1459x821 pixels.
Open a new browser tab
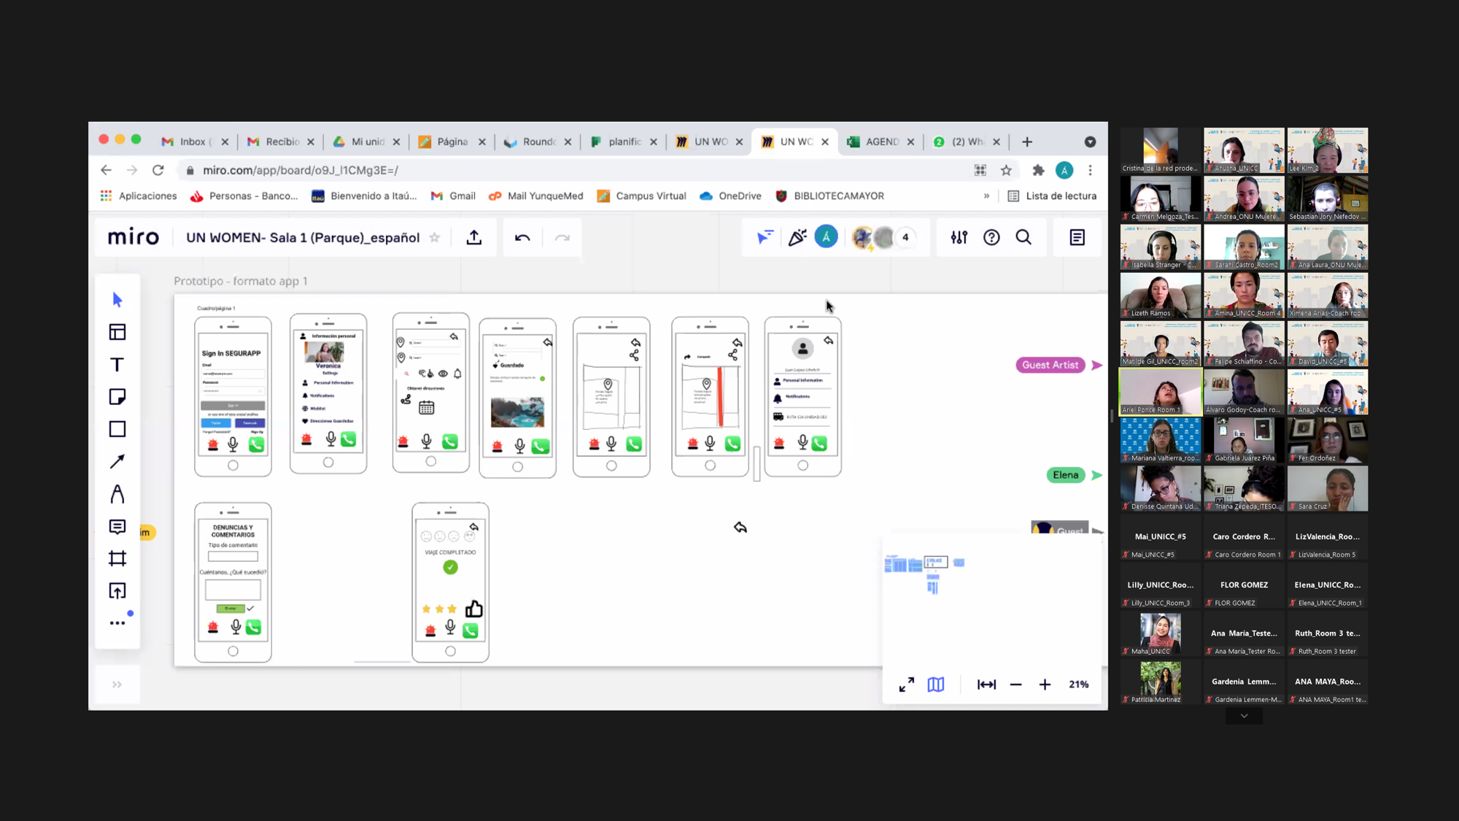(x=1027, y=142)
